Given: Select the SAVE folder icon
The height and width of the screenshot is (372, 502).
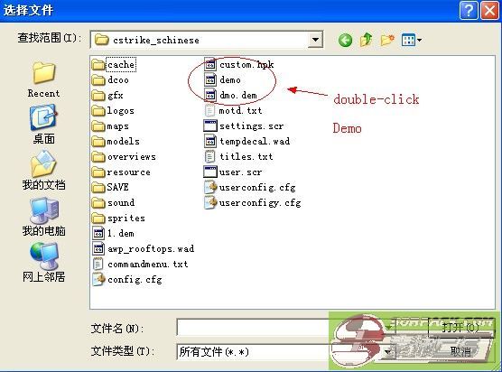Looking at the screenshot, I should [x=98, y=188].
